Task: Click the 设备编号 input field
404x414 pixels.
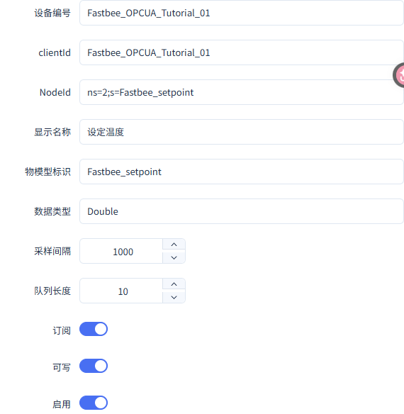Action: [242, 13]
